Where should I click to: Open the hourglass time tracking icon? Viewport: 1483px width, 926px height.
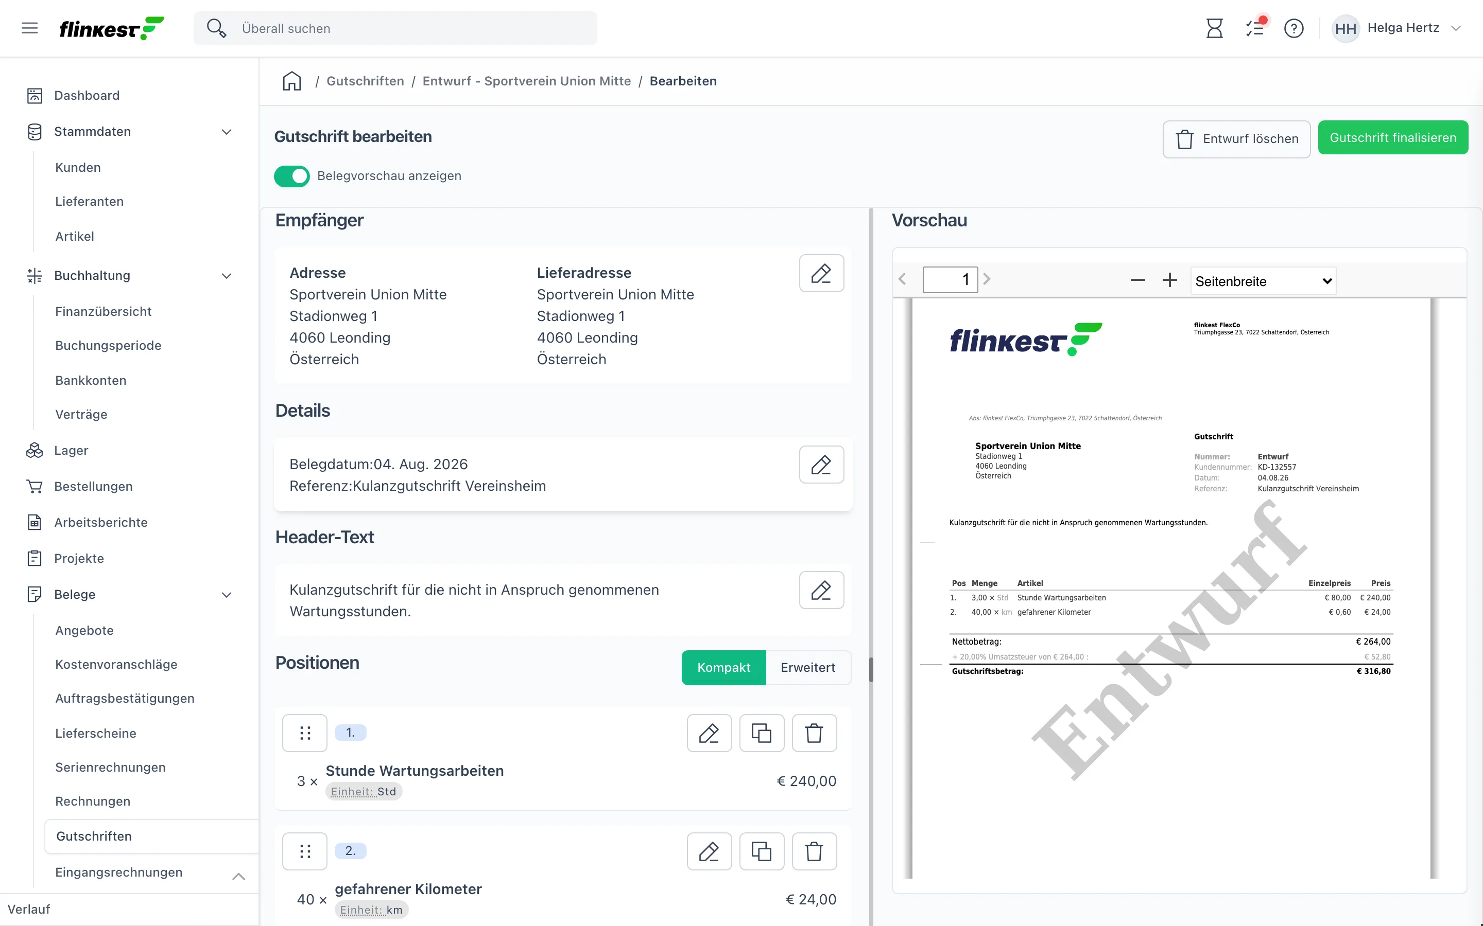click(1214, 28)
